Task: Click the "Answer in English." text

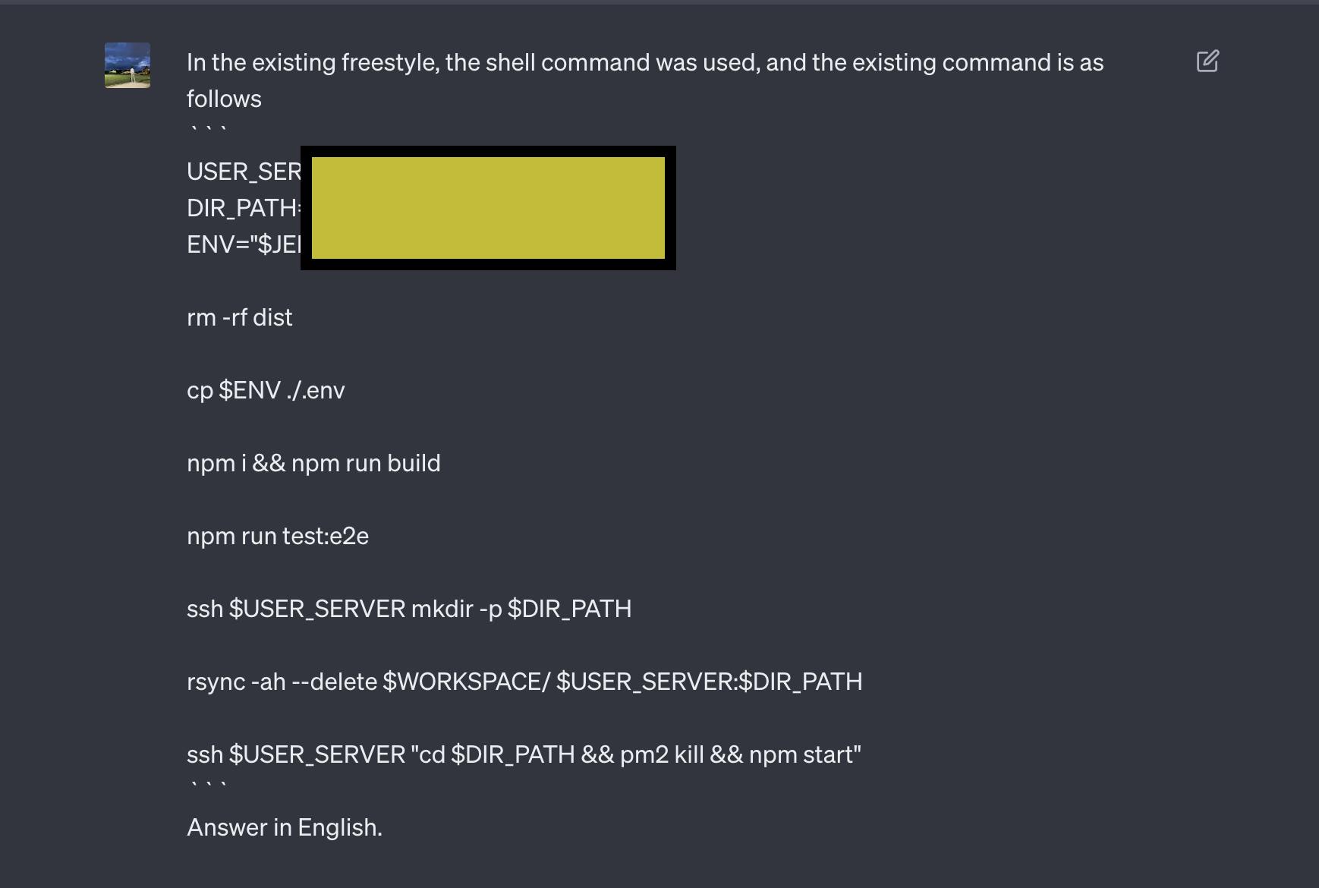Action: (x=285, y=827)
